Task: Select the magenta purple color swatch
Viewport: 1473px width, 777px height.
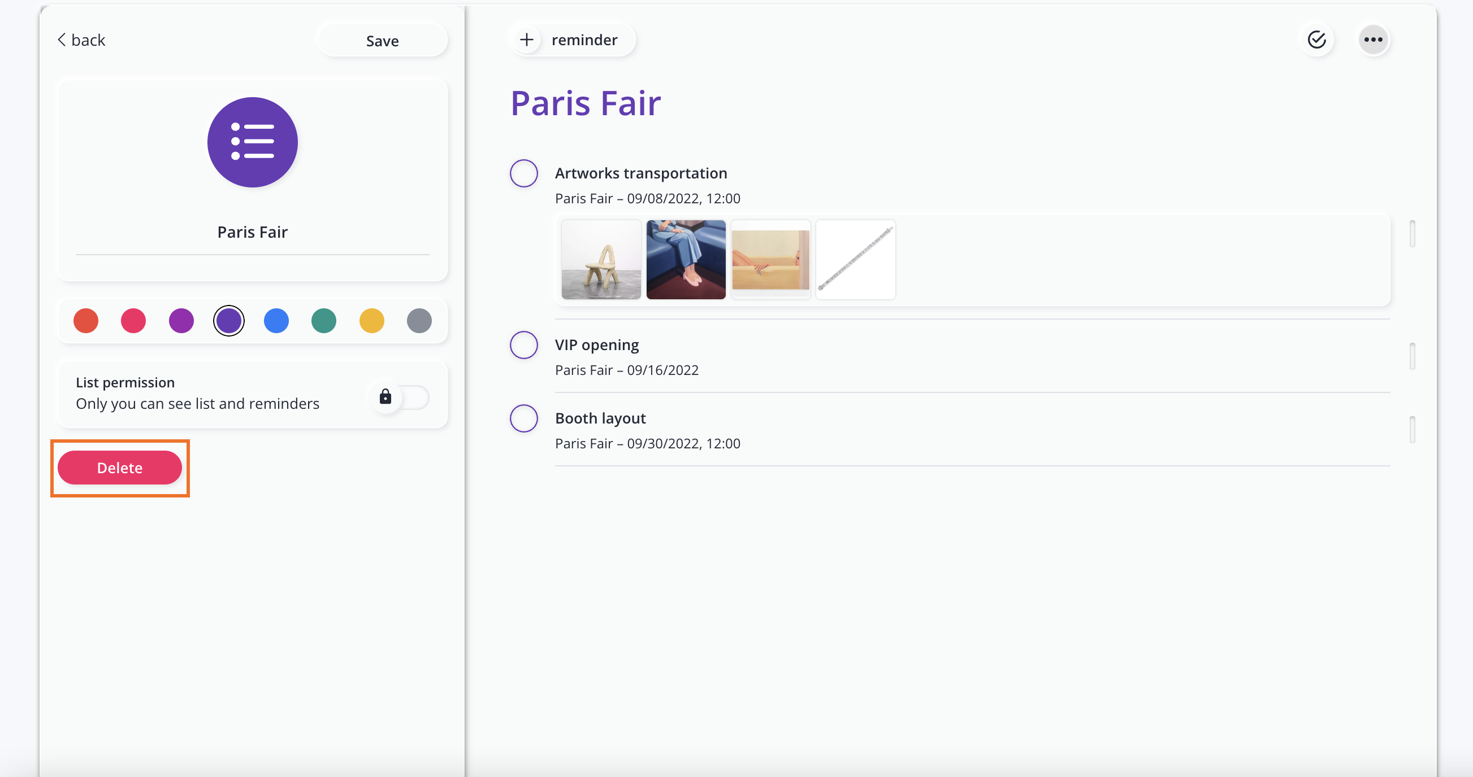Action: (181, 321)
